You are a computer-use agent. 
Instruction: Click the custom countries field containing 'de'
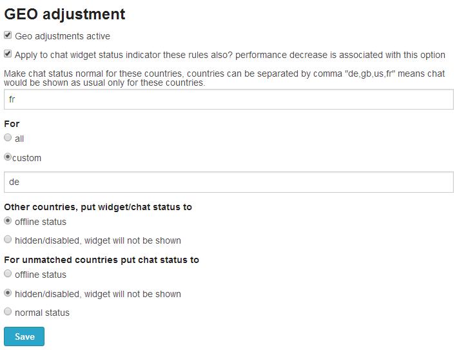click(x=229, y=182)
